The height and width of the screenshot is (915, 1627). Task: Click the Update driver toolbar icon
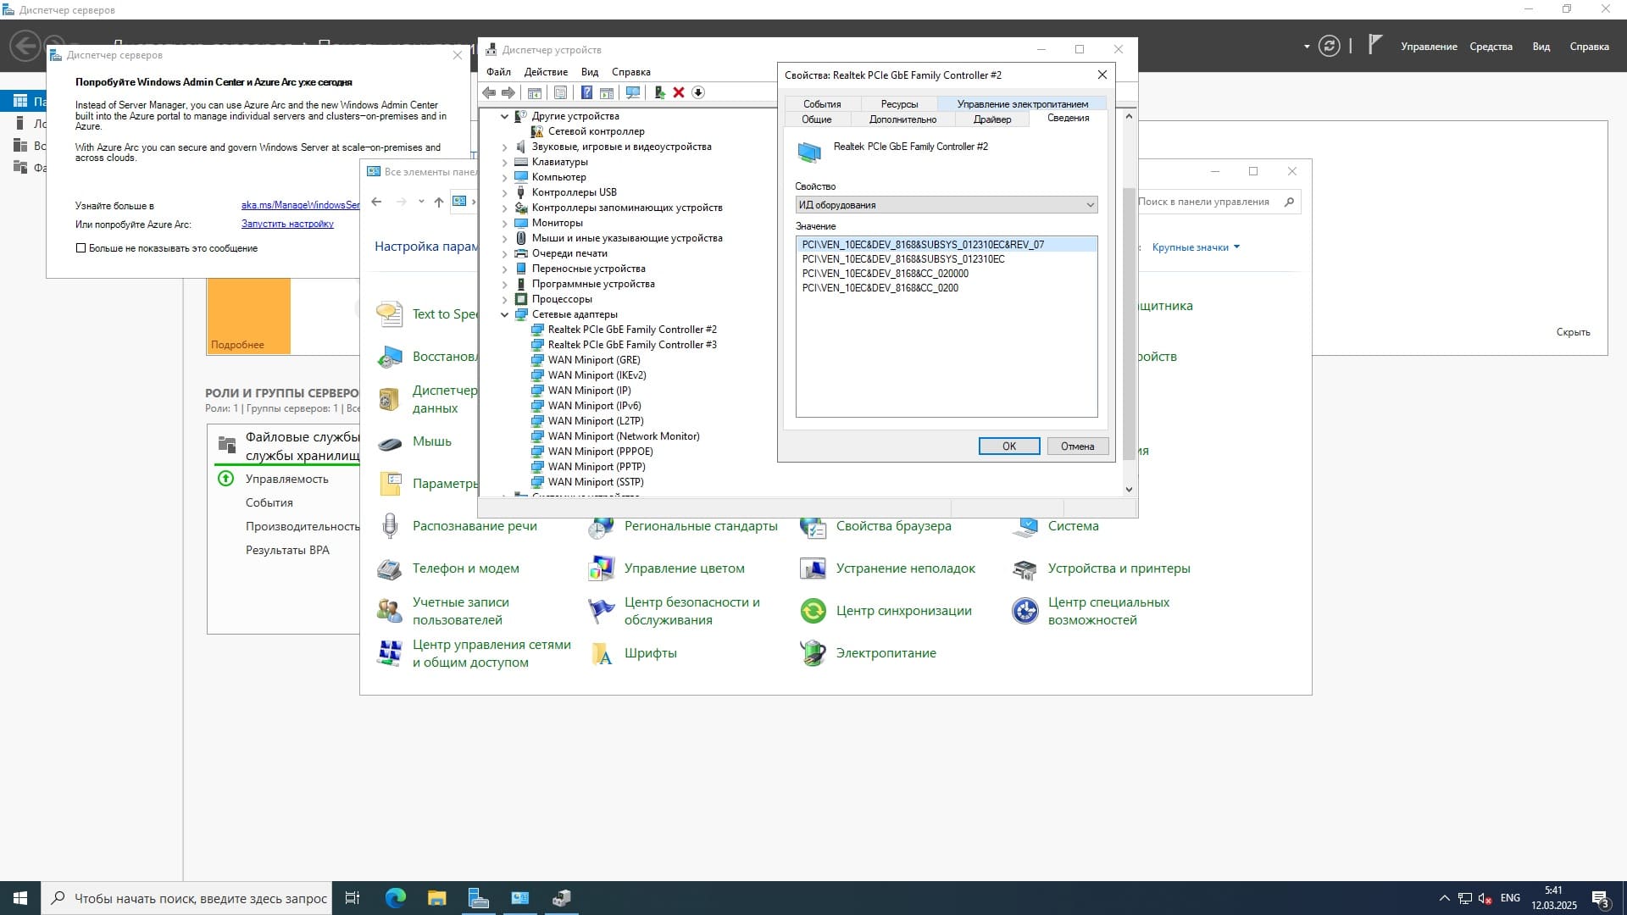660,92
